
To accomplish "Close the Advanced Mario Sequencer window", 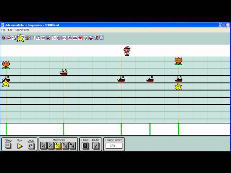I will click(x=228, y=25).
